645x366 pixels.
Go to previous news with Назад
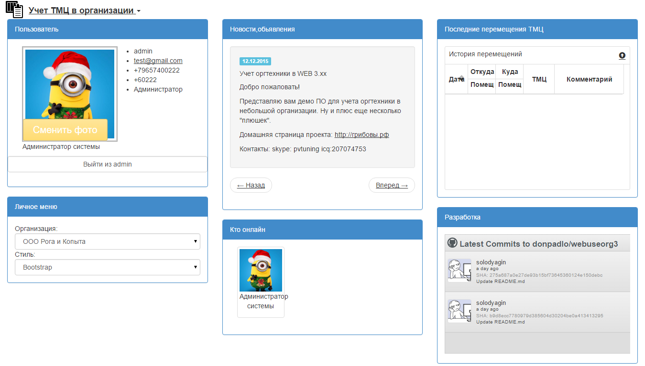pos(251,185)
